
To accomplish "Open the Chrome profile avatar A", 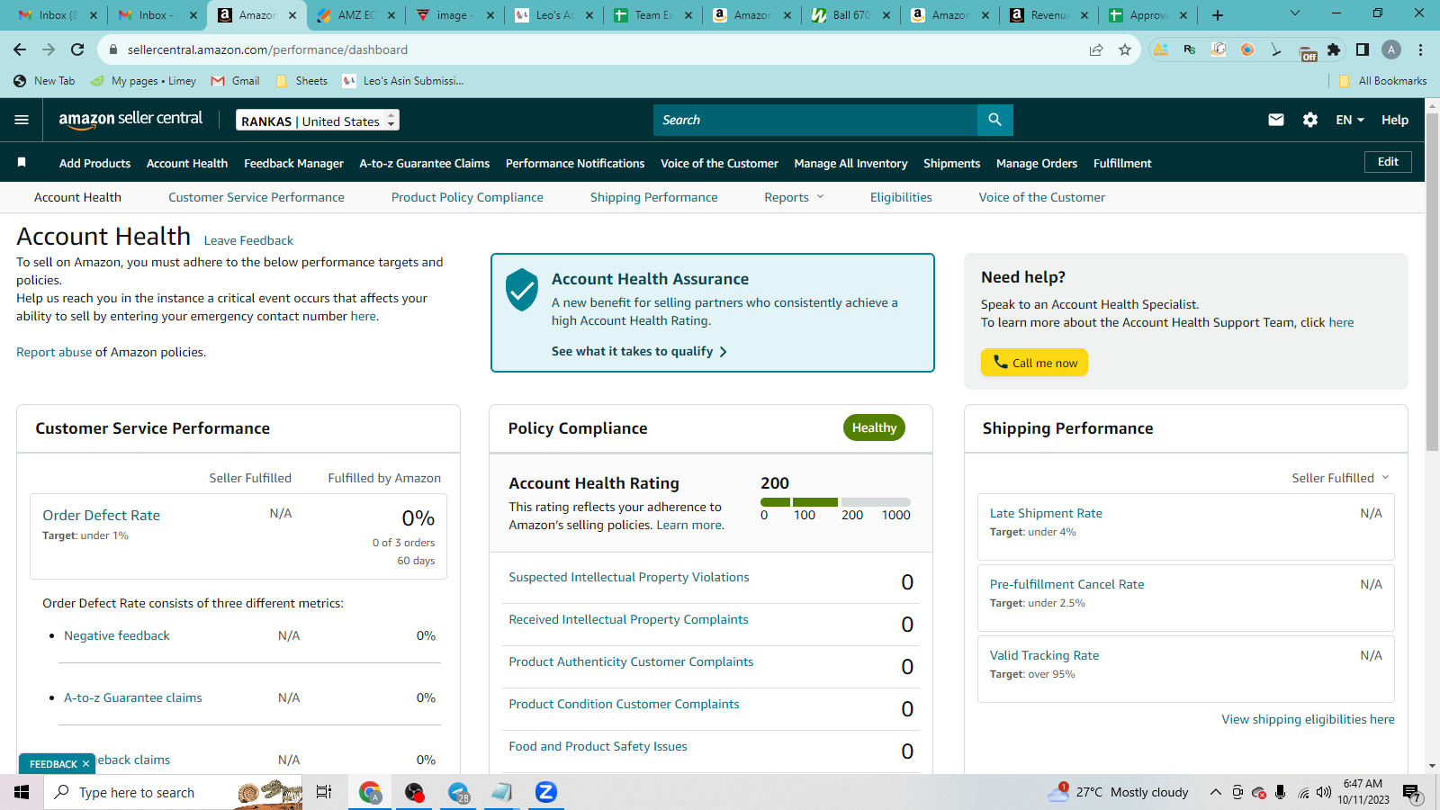I will coord(1391,49).
